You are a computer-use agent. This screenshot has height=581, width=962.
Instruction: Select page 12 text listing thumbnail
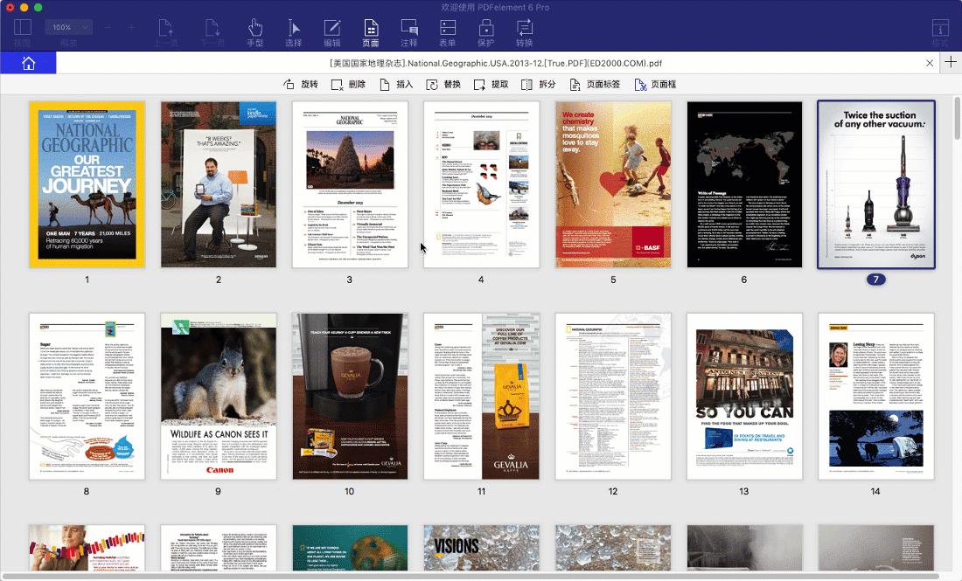coord(613,397)
